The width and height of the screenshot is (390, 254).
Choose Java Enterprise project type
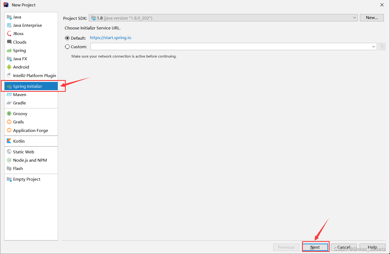31,25
